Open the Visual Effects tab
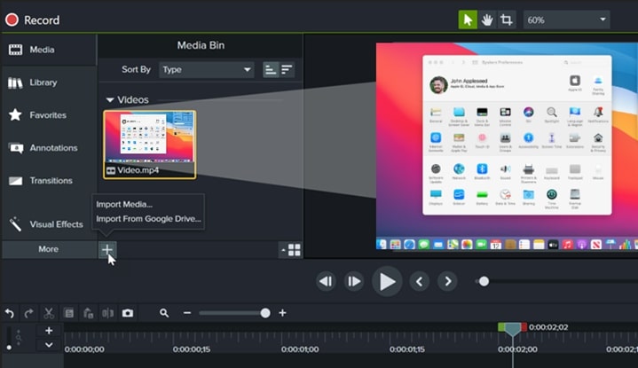Screen dimensions: 638x368 click(49, 224)
